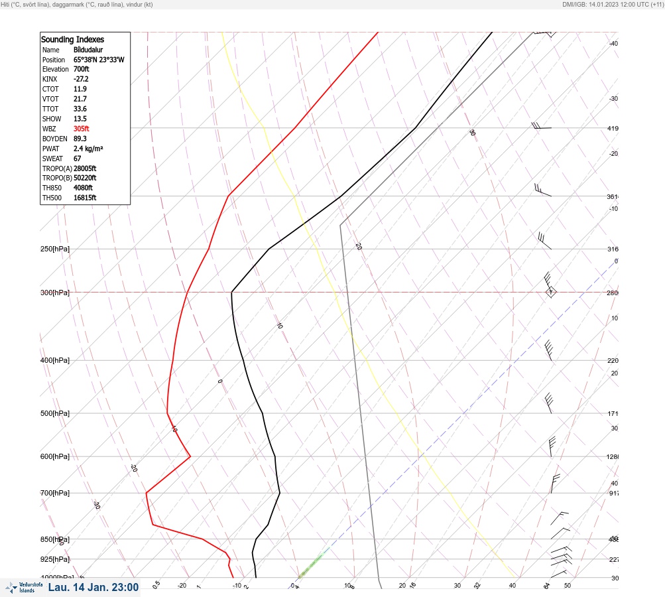Click the TTOT value 33.6

(x=80, y=109)
